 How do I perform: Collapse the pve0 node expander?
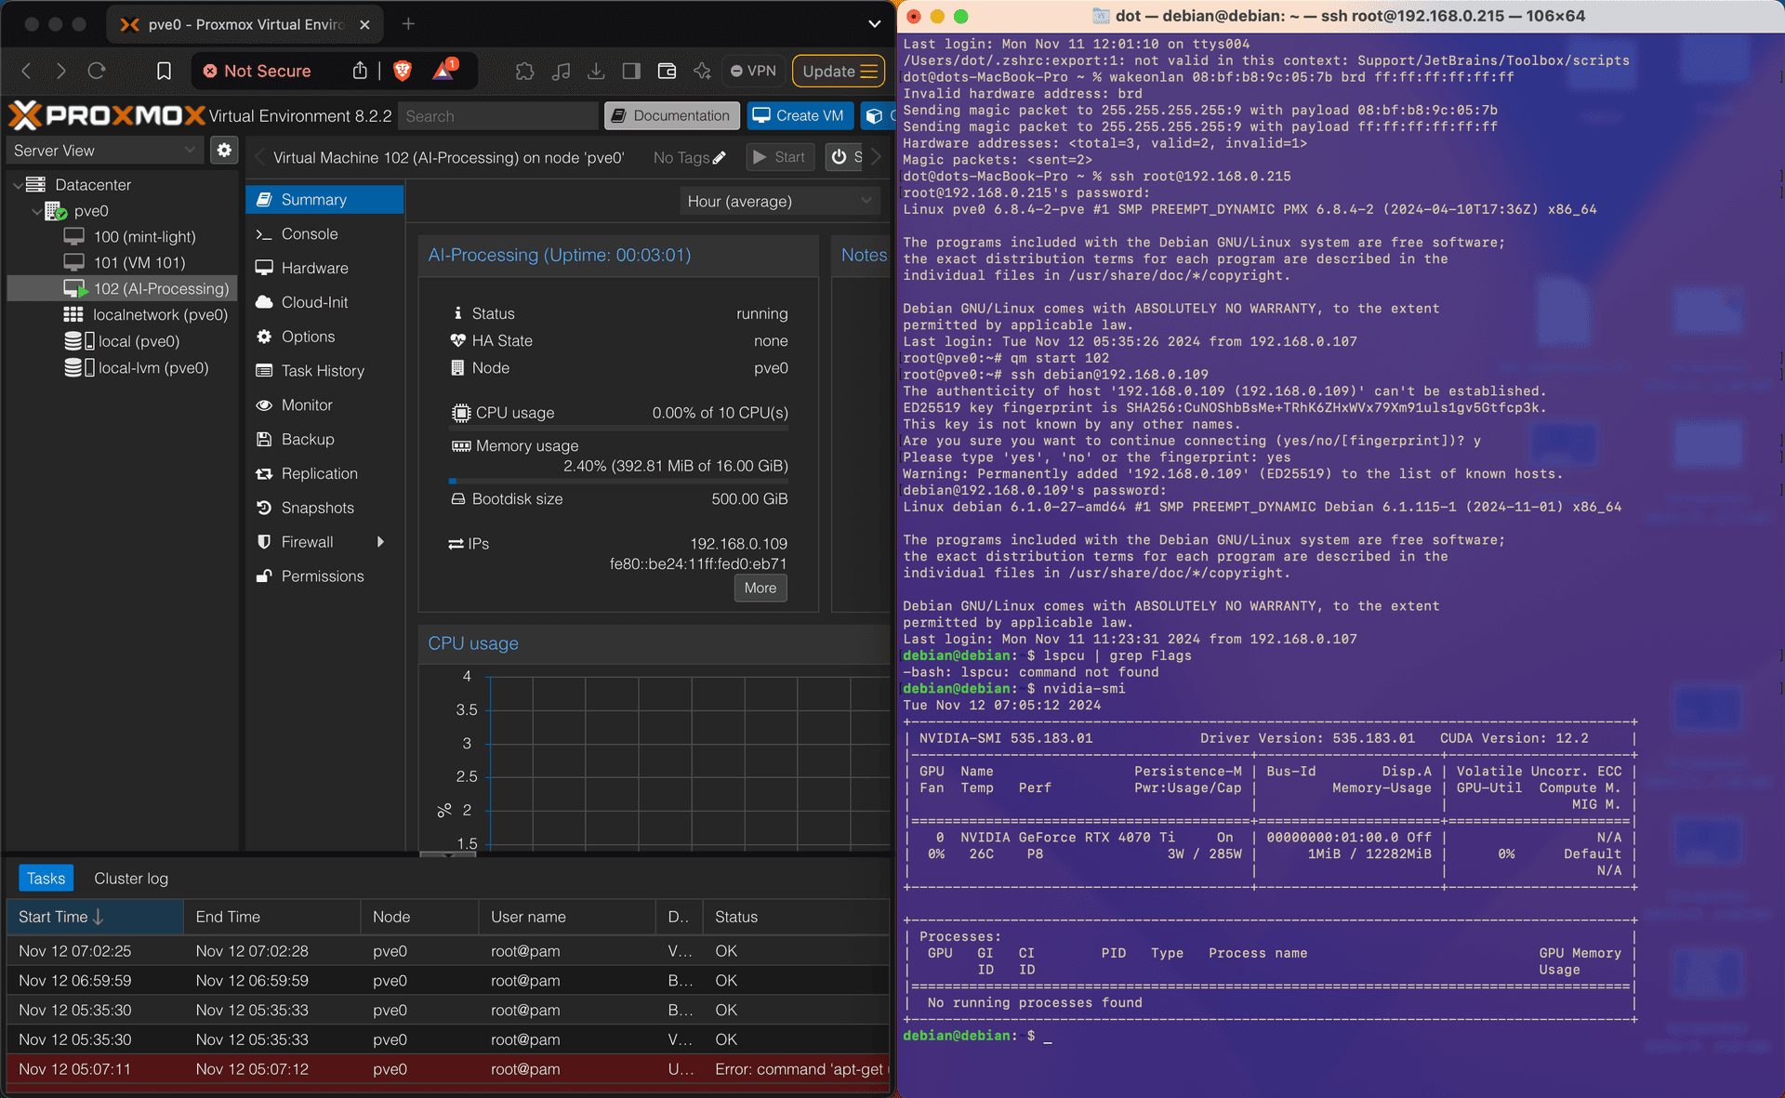(x=36, y=211)
